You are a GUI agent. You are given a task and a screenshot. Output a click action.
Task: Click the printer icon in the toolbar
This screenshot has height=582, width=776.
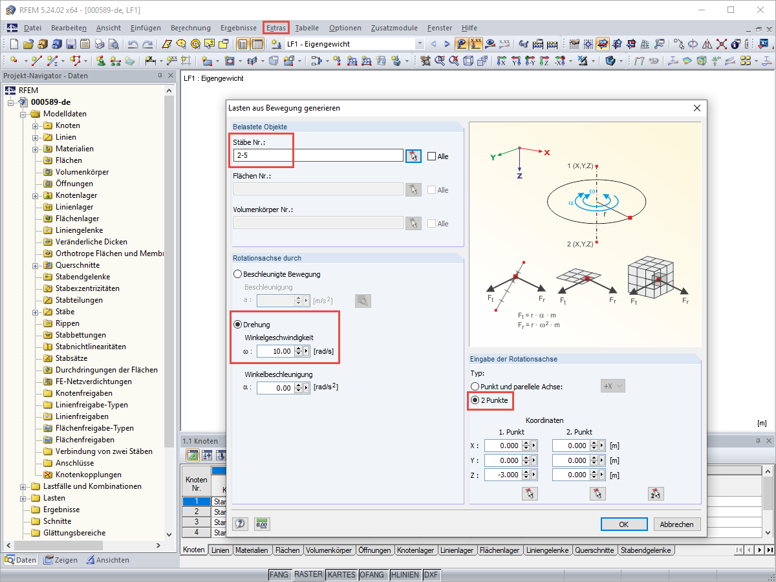click(99, 44)
